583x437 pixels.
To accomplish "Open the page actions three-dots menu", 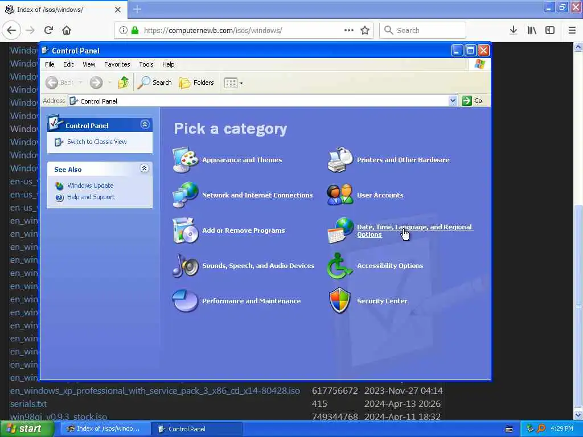I will 349,30.
